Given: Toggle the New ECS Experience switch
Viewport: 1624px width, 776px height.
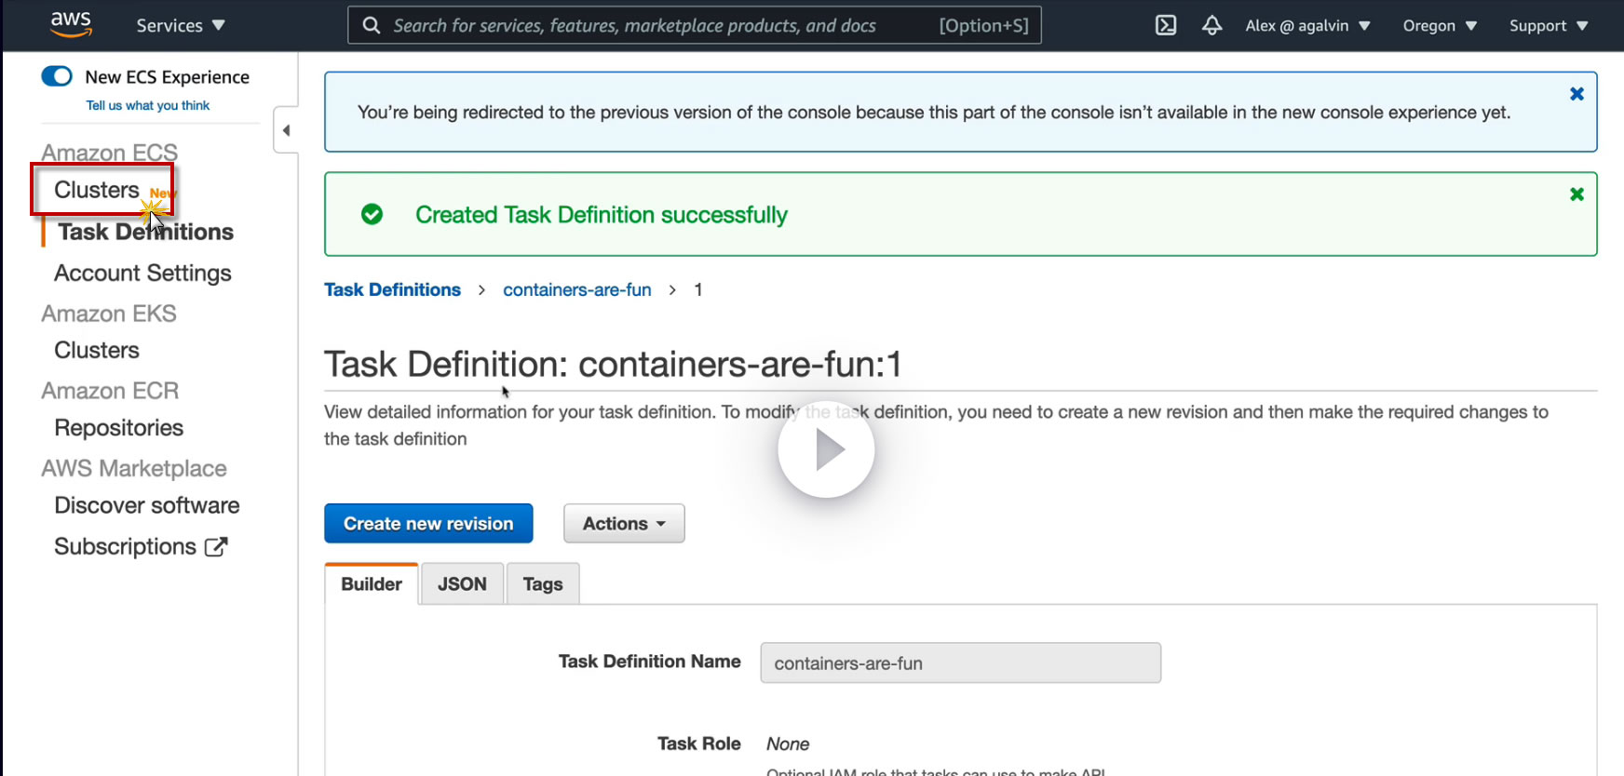Looking at the screenshot, I should point(57,76).
